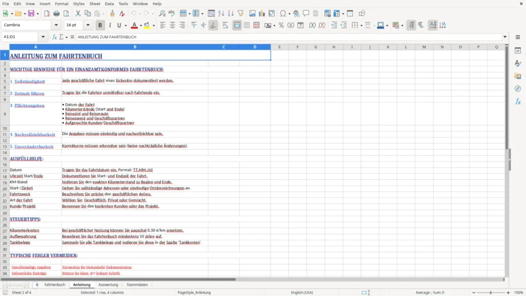Open the font name dropdown

coord(56,25)
